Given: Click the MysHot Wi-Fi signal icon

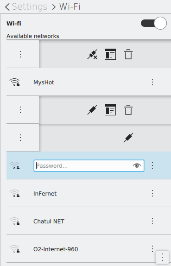Looking at the screenshot, I should click(14, 82).
